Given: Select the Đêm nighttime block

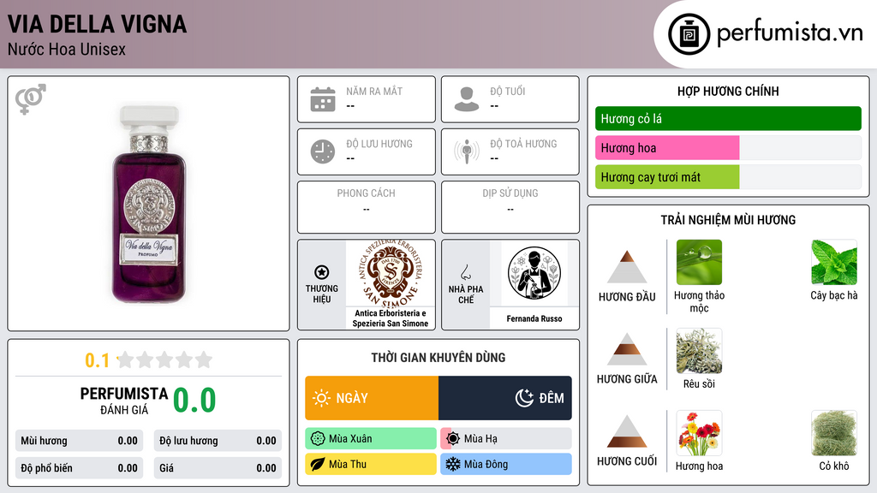Looking at the screenshot, I should (505, 398).
